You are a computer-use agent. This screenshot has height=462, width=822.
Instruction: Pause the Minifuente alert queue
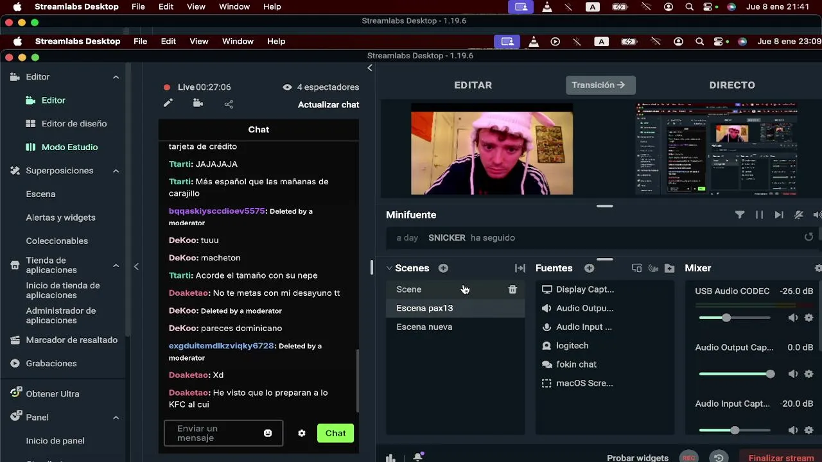(x=760, y=215)
